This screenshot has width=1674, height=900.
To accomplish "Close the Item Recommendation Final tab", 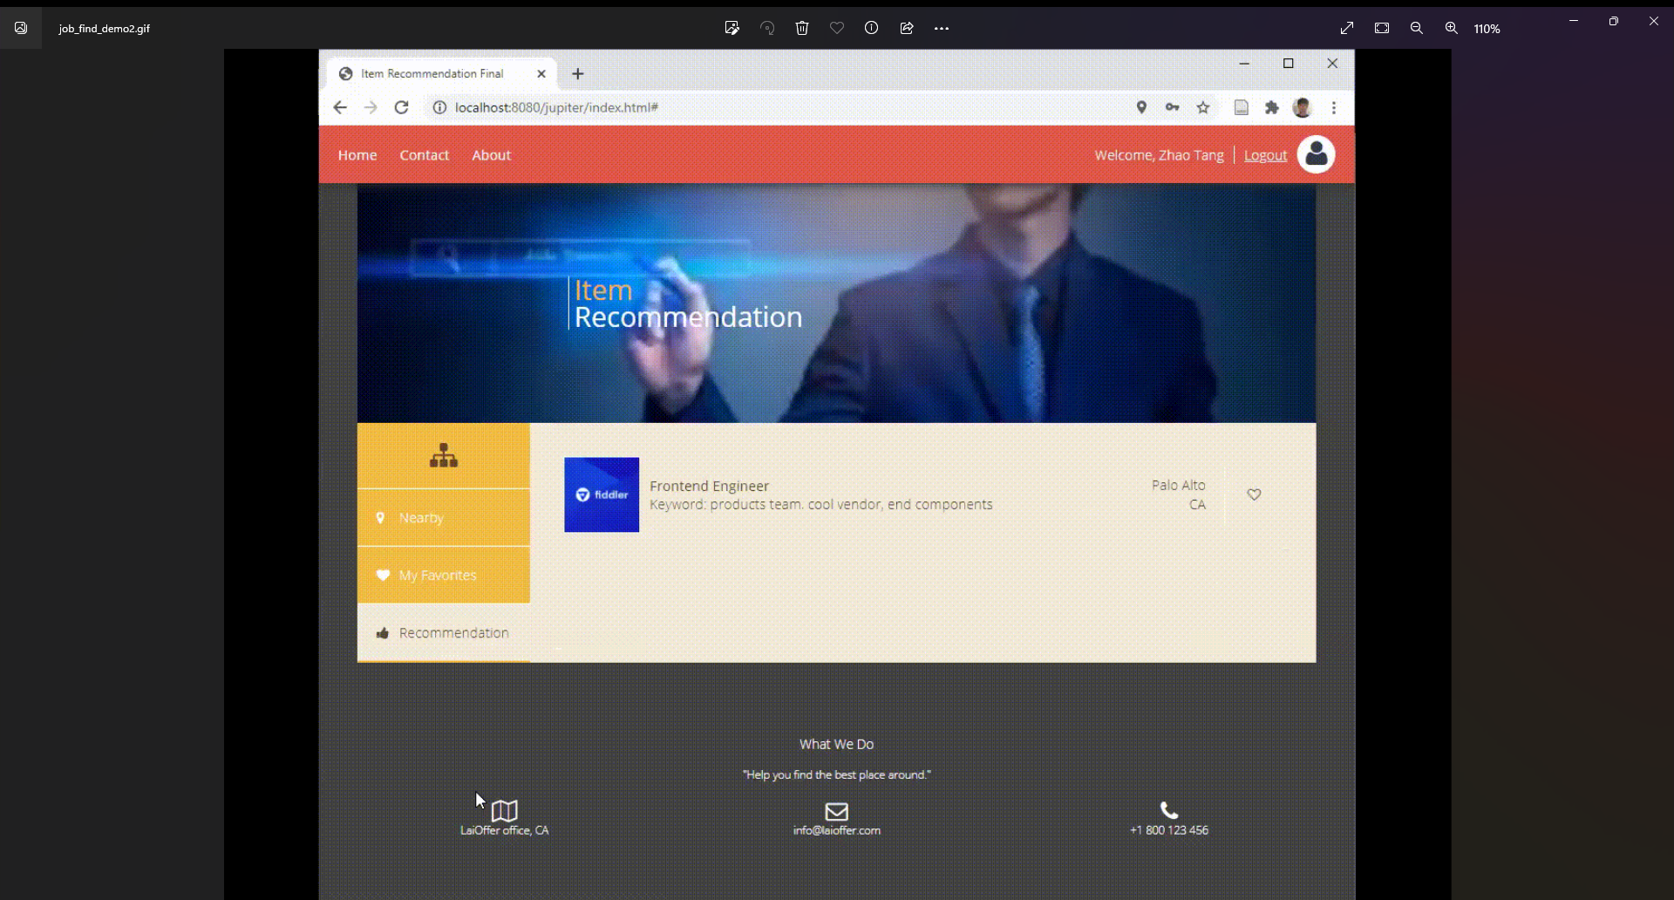I will (x=541, y=74).
